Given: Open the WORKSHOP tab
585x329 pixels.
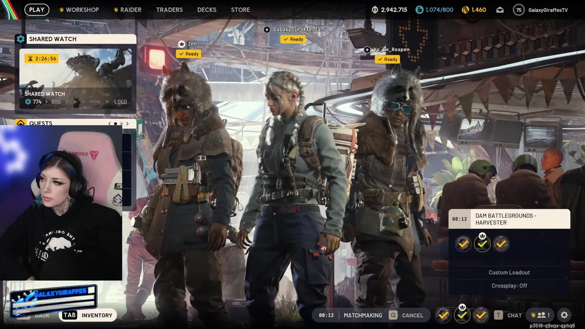Looking at the screenshot, I should (82, 10).
